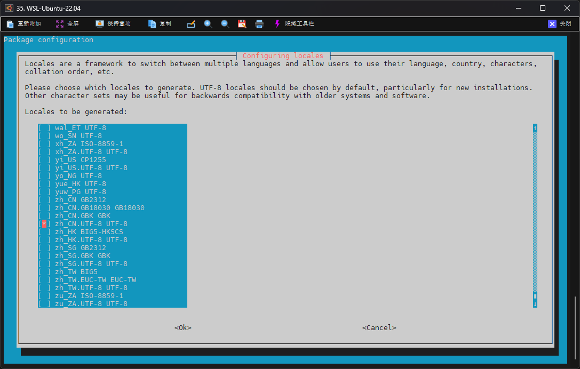Click the scroll down arrow of locale list
The image size is (580, 369).
535,304
